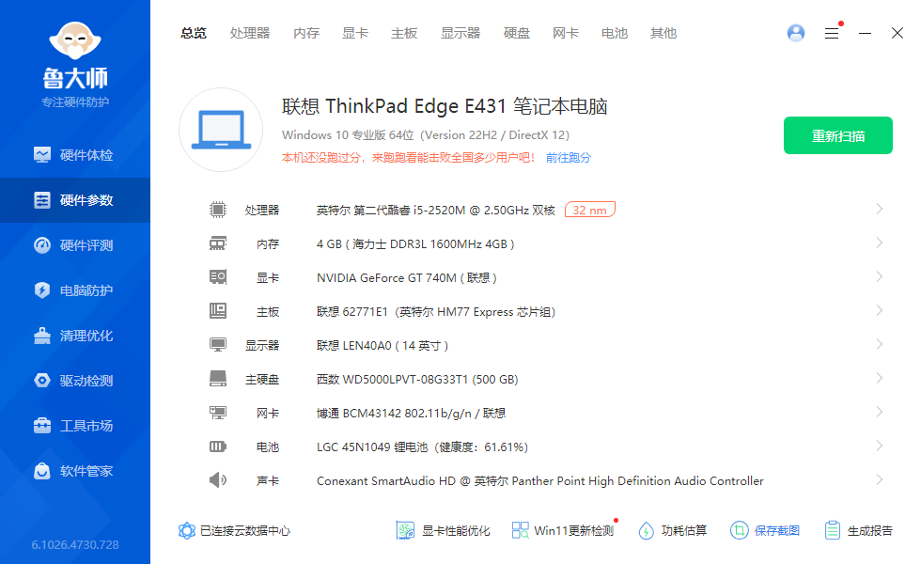921x564 pixels.
Task: Open 驱动检测 driver check
Action: click(74, 381)
